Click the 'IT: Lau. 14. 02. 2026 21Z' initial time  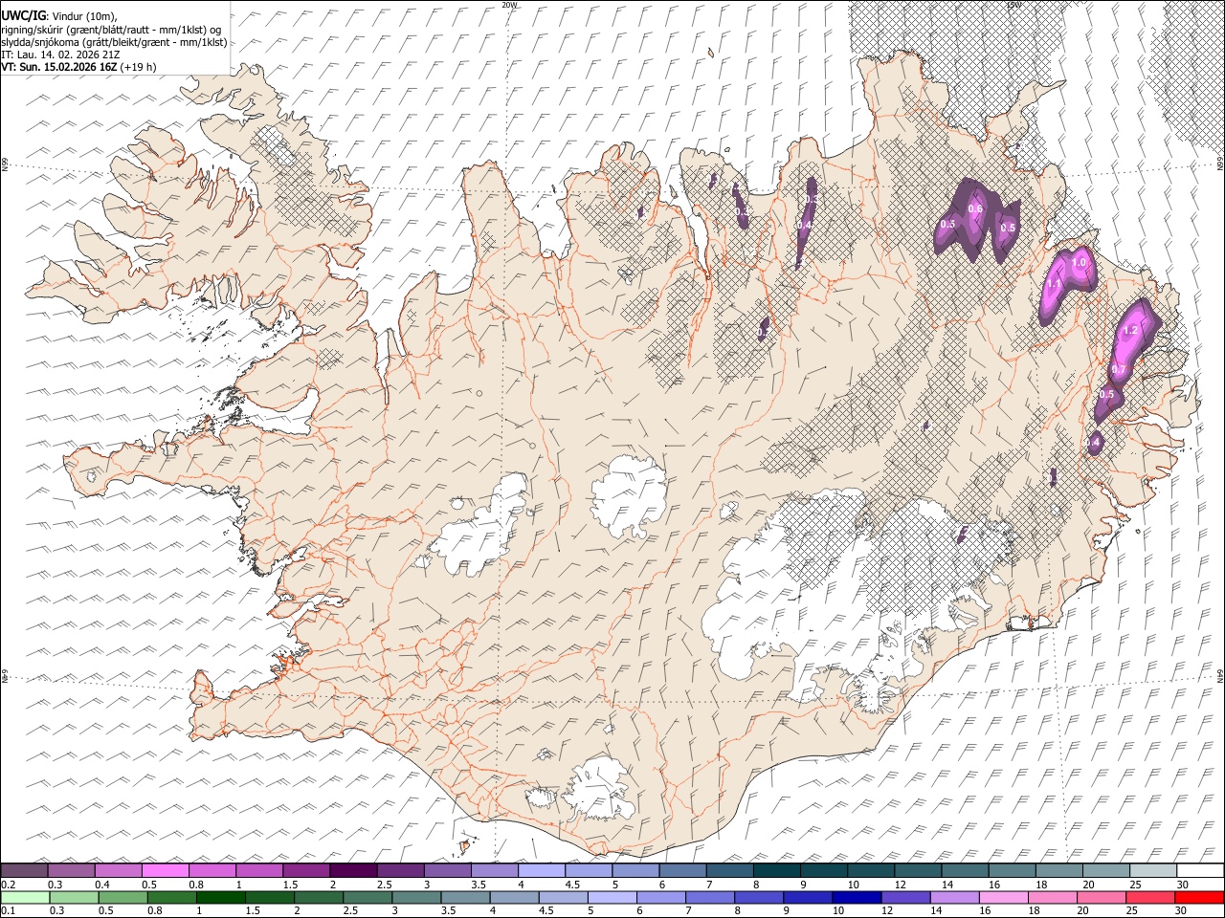tap(60, 55)
